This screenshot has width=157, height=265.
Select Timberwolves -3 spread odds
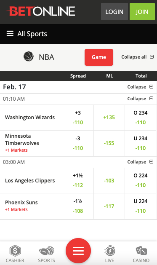pos(78,143)
